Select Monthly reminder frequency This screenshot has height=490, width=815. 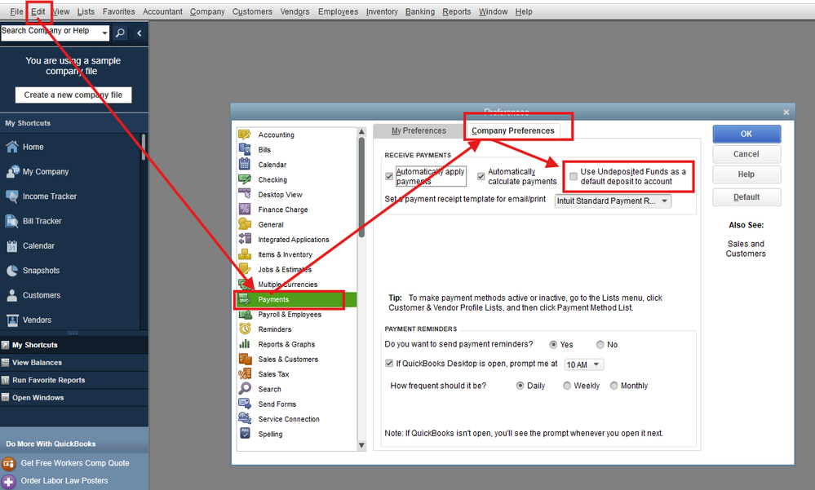(x=613, y=386)
